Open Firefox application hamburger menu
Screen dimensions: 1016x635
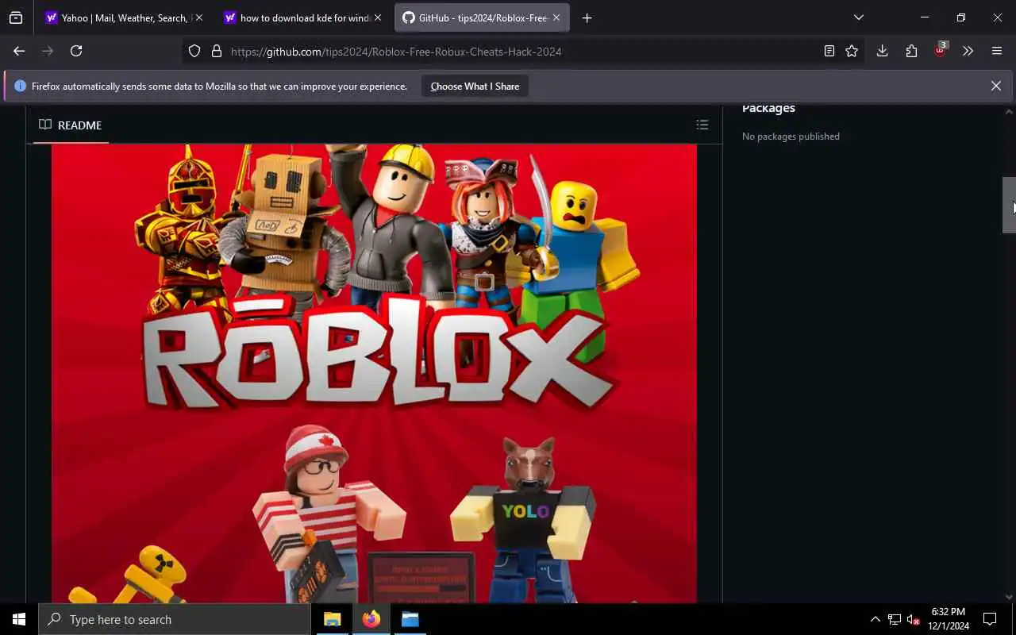click(997, 51)
